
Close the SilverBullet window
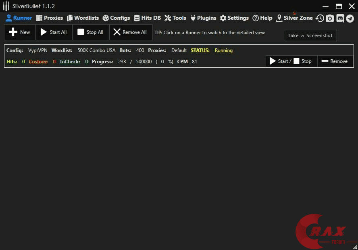[x=352, y=6]
